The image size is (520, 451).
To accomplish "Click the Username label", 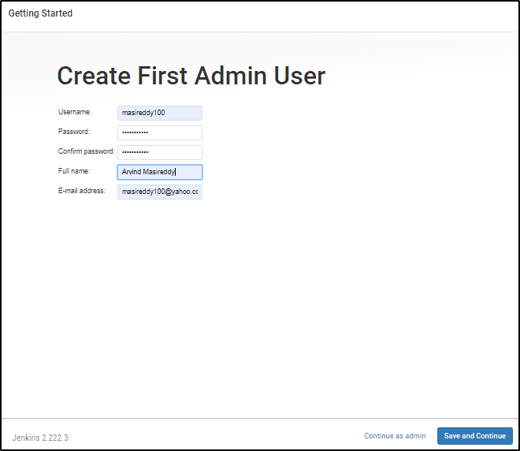I will click(74, 112).
